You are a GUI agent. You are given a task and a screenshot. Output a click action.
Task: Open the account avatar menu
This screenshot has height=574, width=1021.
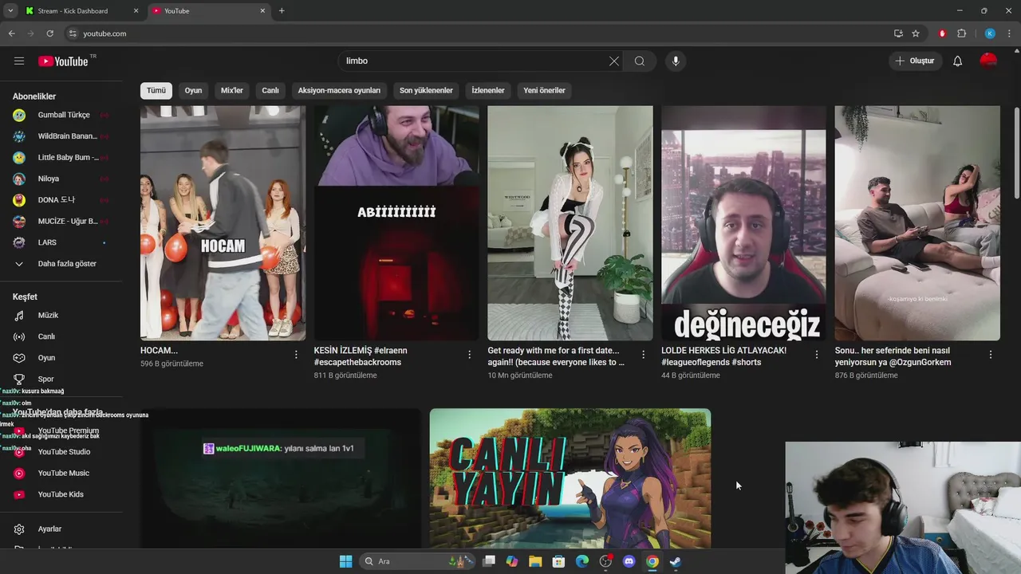988,61
